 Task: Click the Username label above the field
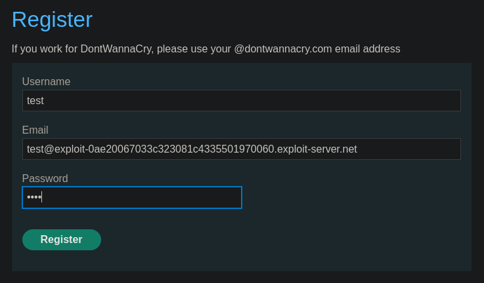47,82
